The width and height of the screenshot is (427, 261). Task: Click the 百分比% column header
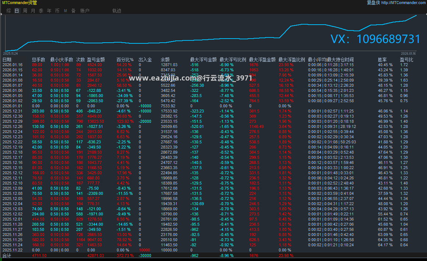125,60
